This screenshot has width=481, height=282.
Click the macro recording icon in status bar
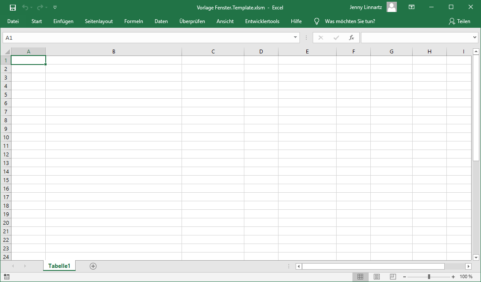tap(6, 277)
